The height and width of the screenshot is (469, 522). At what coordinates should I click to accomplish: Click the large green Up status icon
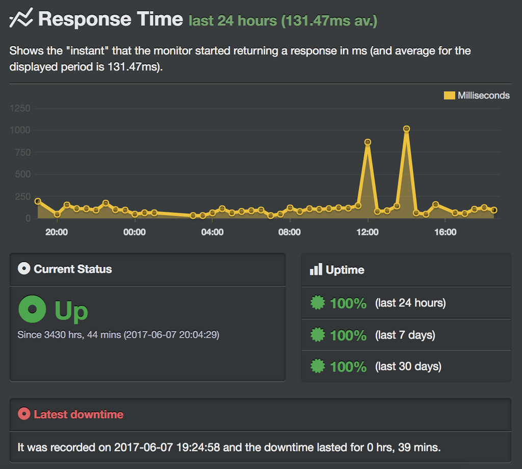click(32, 309)
